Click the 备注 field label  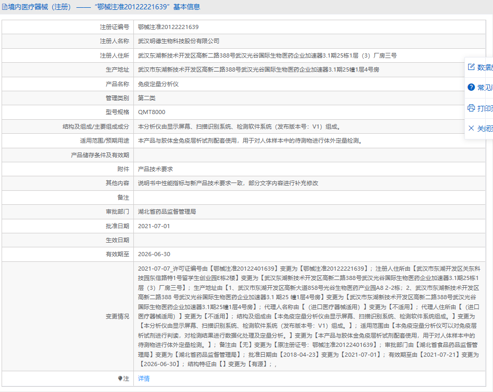coord(123,198)
